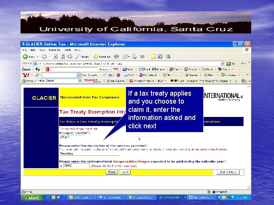The width and height of the screenshot is (274, 205).
Task: Click the padlock security icon in the status bar
Action: pos(209,192)
